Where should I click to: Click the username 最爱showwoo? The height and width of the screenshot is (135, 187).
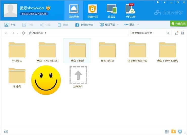click(x=32, y=8)
